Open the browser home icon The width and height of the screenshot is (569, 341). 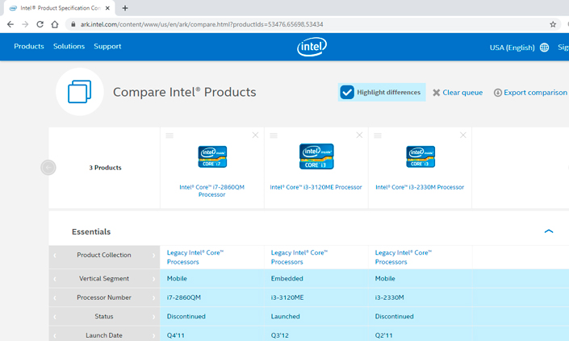click(x=55, y=24)
